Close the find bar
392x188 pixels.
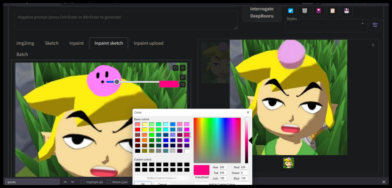click(x=384, y=182)
